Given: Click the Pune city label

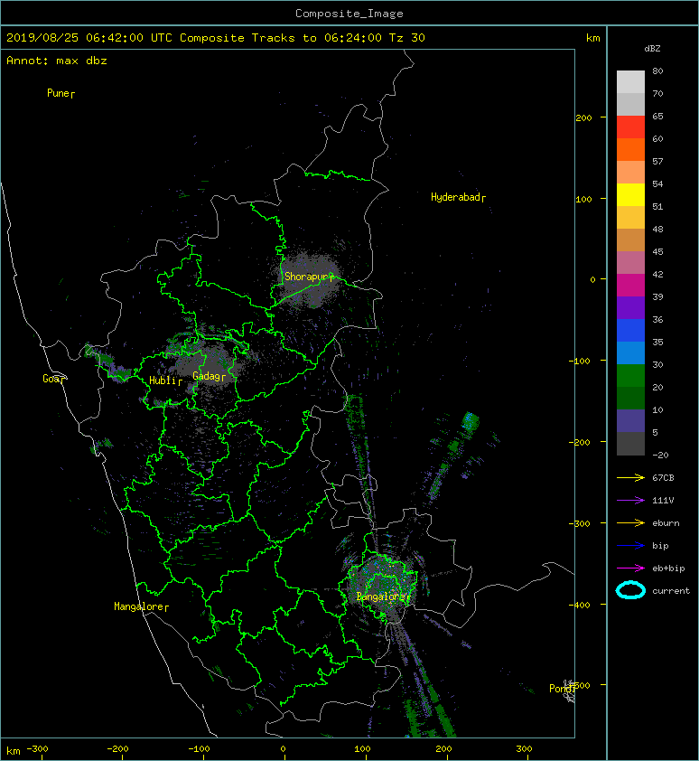Looking at the screenshot, I should pyautogui.click(x=61, y=93).
